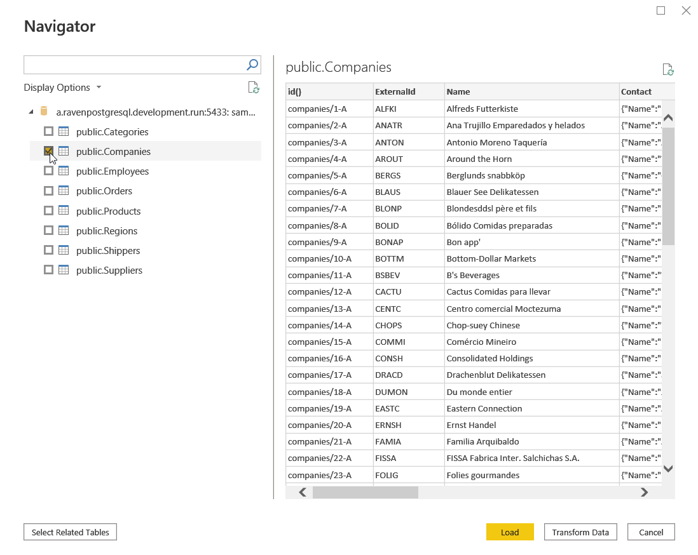
Task: Refresh the navigator tree via the refresh icon
Action: click(x=254, y=87)
